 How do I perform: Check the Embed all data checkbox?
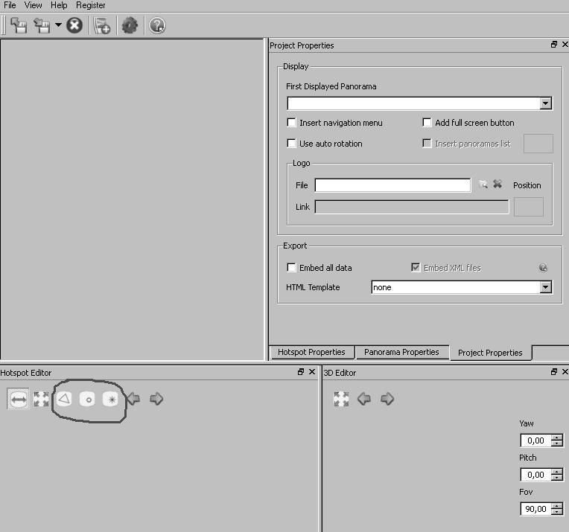tap(292, 268)
